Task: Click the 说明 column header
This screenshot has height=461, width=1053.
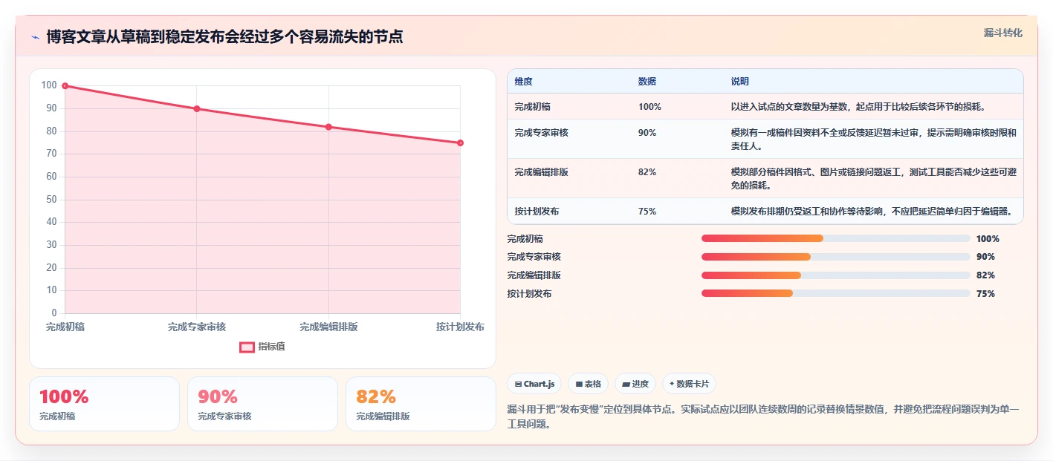Action: tap(740, 82)
